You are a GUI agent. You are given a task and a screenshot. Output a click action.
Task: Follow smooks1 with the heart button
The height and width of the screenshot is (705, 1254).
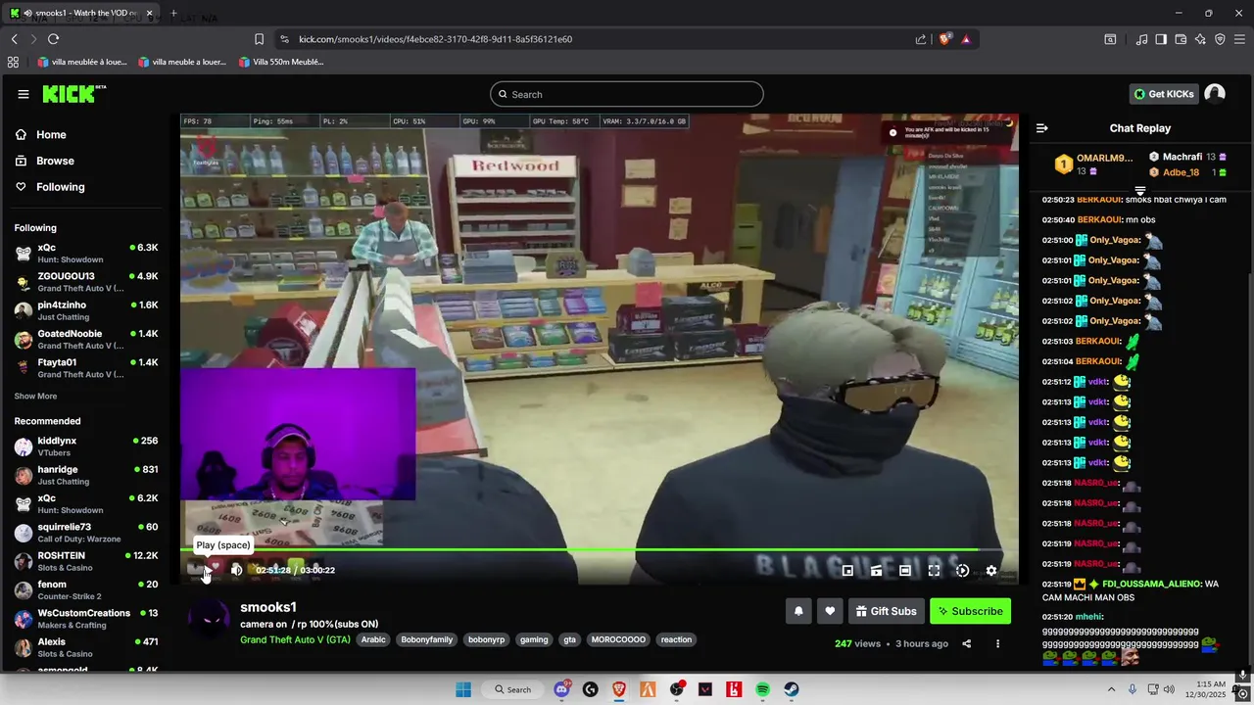pyautogui.click(x=830, y=611)
